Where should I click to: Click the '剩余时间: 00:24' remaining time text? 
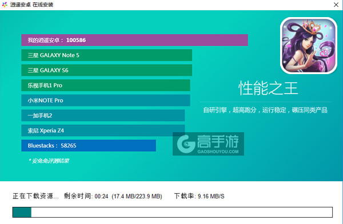[x=86, y=196]
